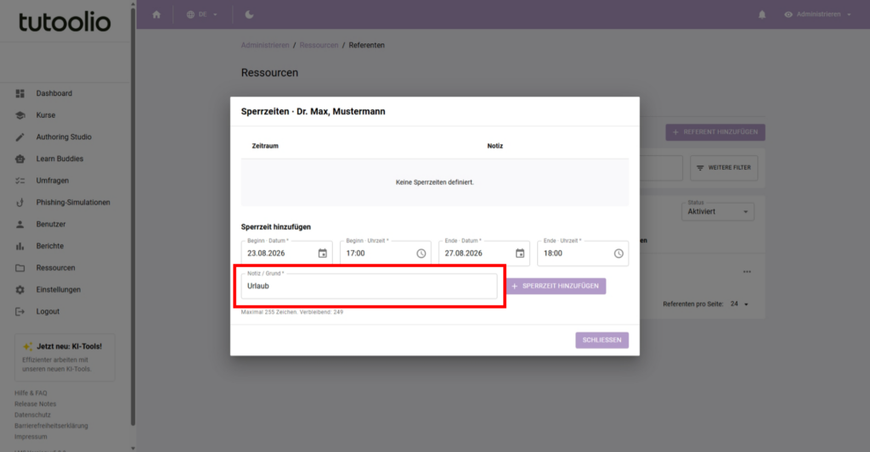870x452 pixels.
Task: Click the Ressourcen folder icon
Action: (20, 267)
